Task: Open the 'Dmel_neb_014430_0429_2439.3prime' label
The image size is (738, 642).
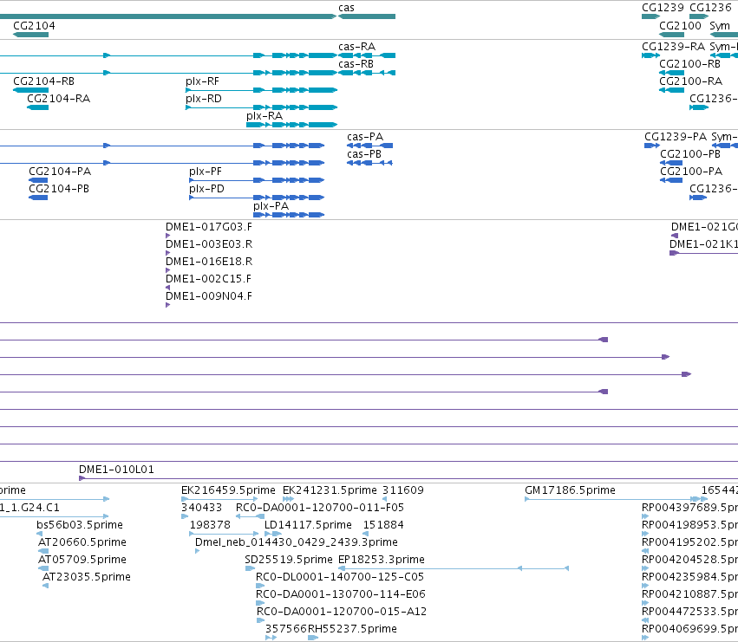Action: click(296, 542)
